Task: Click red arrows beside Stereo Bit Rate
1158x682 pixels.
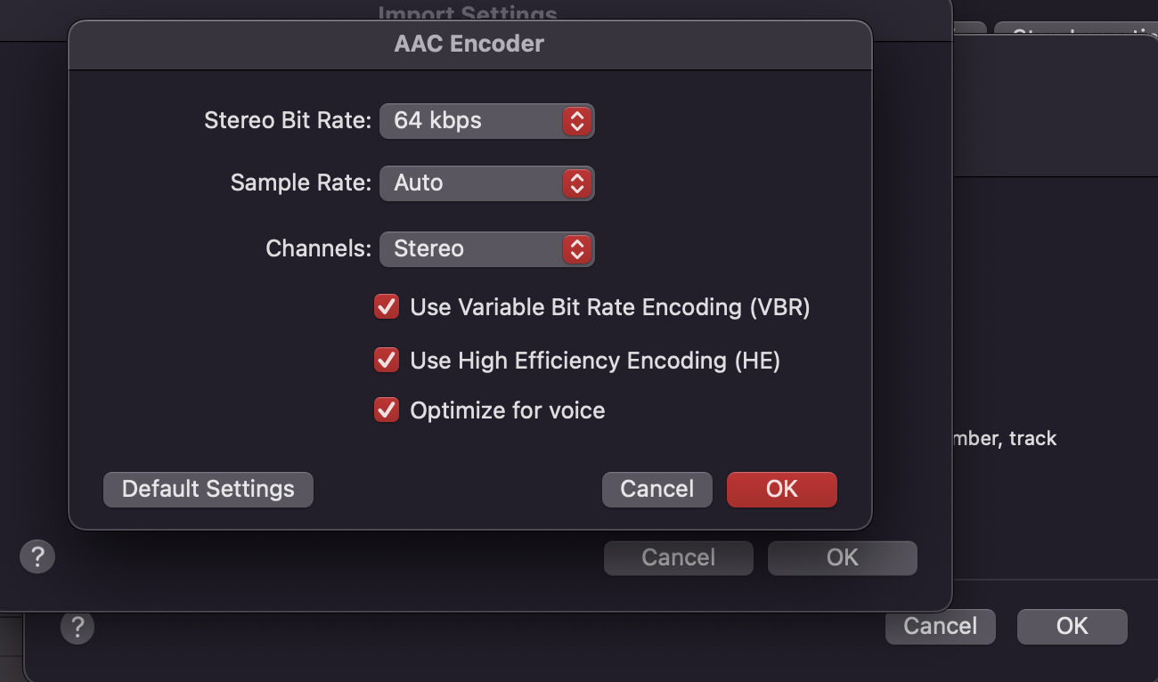Action: click(577, 121)
